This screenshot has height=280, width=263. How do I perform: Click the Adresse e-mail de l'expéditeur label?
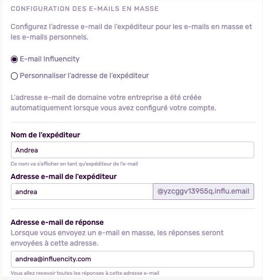[x=63, y=176]
